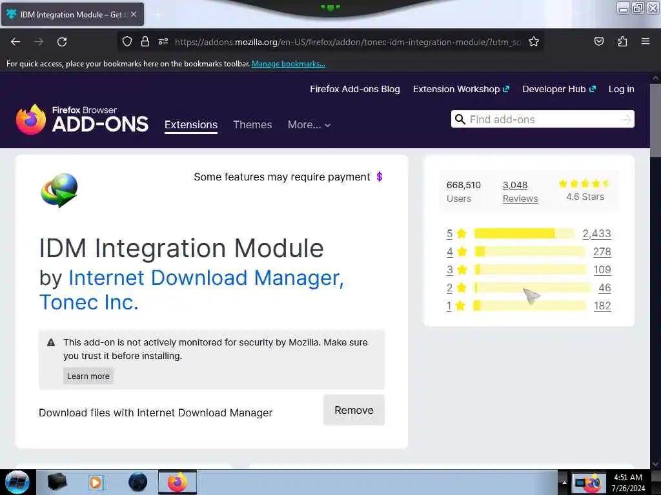Open the 109 three-star reviews count
The height and width of the screenshot is (495, 661).
click(602, 269)
